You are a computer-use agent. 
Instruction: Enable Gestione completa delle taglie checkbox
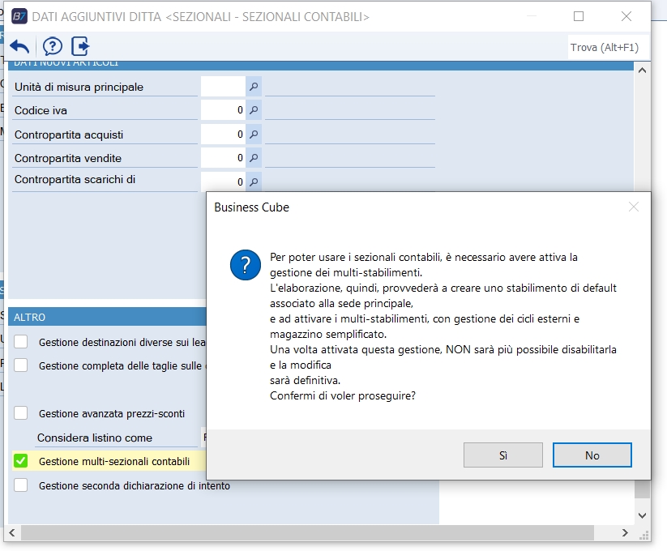[x=21, y=365]
